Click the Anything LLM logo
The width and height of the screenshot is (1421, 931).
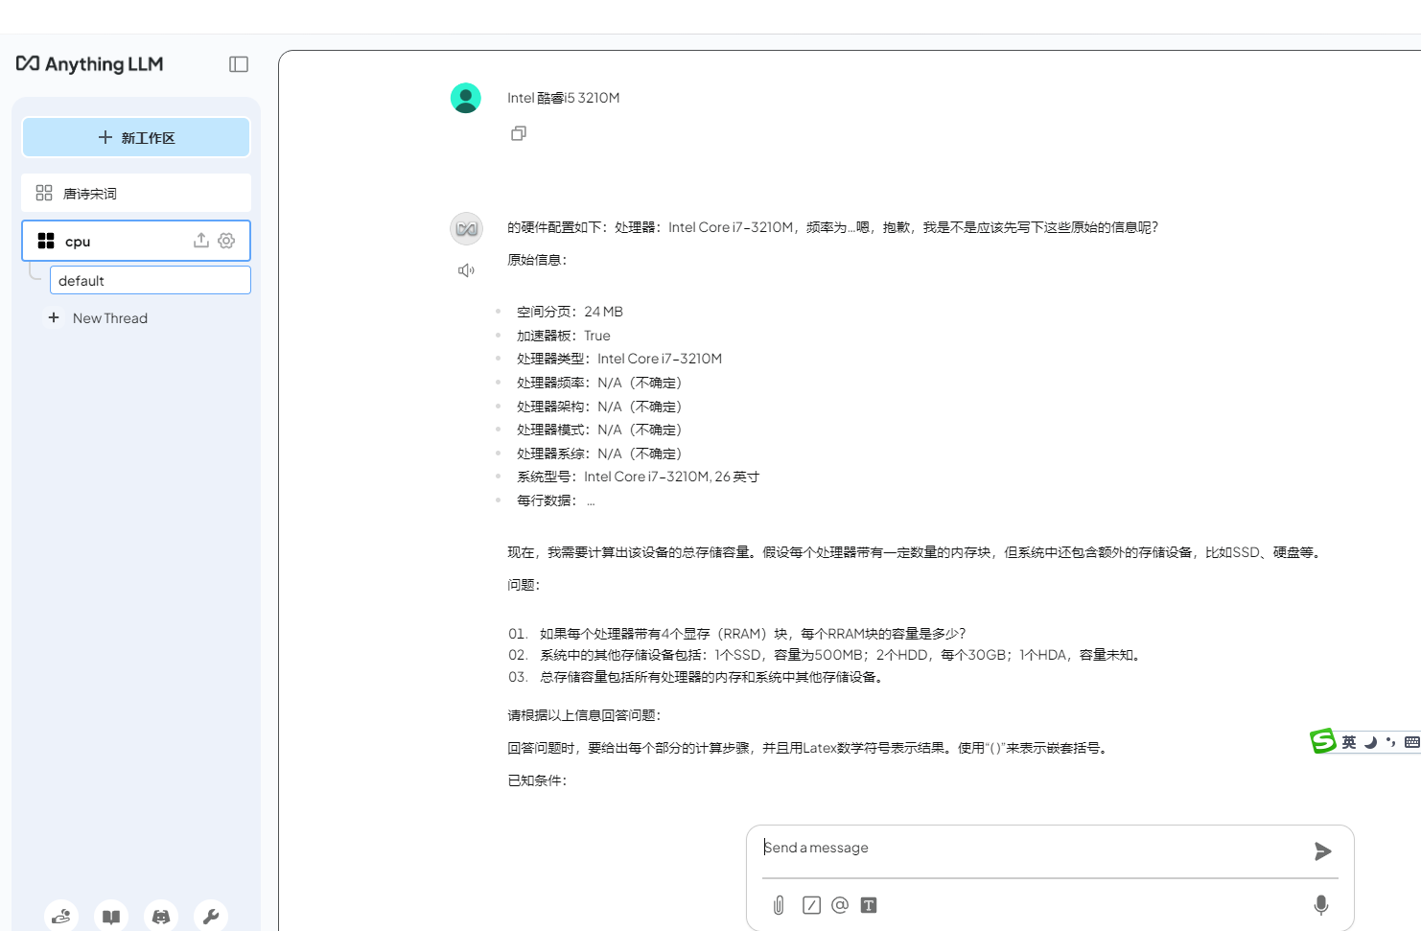pos(90,64)
